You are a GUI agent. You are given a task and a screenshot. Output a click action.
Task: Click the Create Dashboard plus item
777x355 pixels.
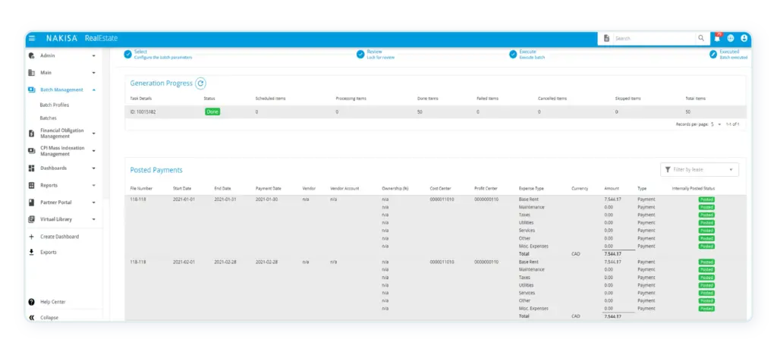click(x=59, y=237)
